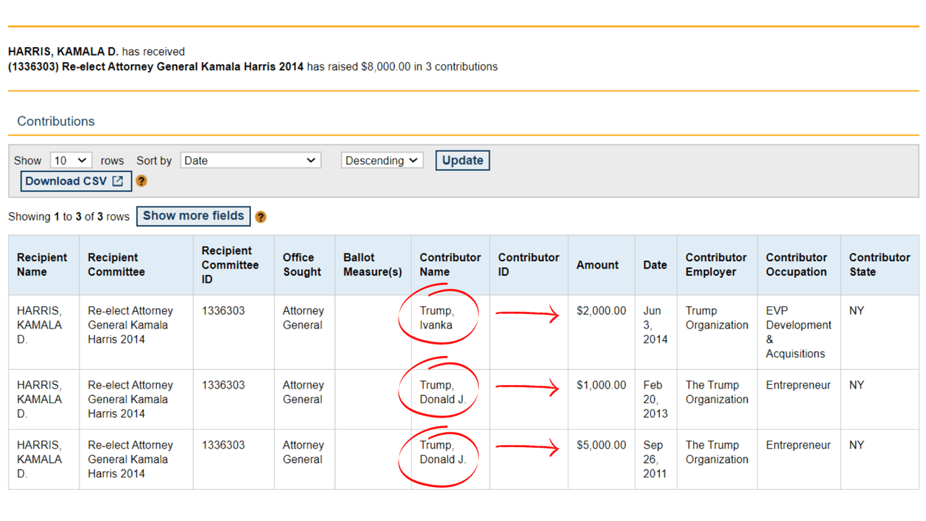Open the Show rows count dropdown
The height and width of the screenshot is (521, 926).
click(70, 161)
